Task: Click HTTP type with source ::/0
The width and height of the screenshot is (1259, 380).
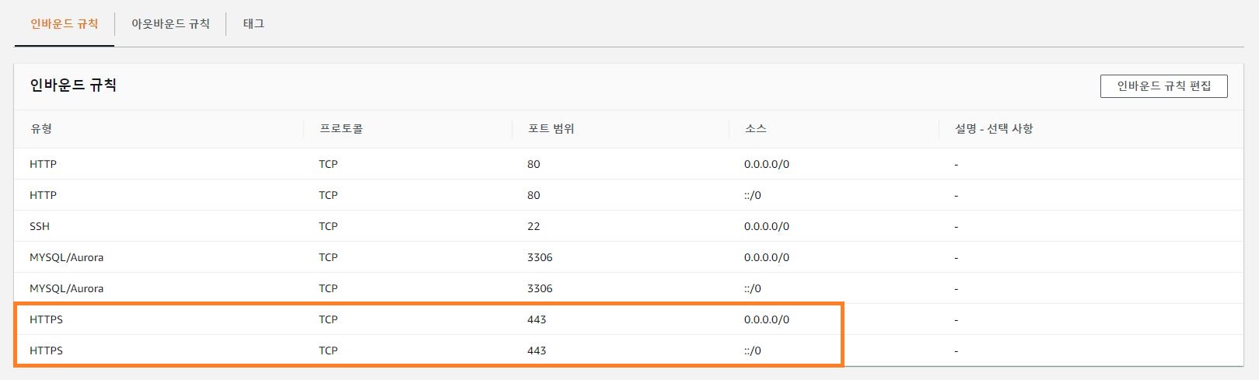Action: [43, 195]
